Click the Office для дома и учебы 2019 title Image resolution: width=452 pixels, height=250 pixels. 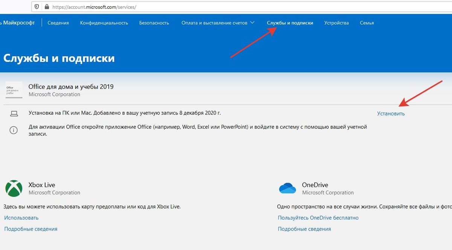(71, 86)
